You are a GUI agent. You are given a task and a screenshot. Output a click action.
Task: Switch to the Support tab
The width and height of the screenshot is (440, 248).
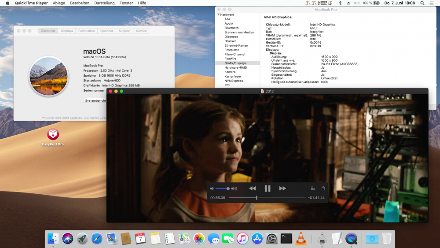(x=125, y=31)
